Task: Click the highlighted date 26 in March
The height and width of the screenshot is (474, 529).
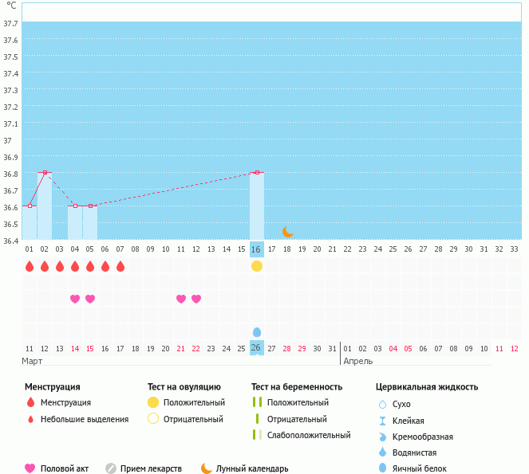Action: point(257,348)
